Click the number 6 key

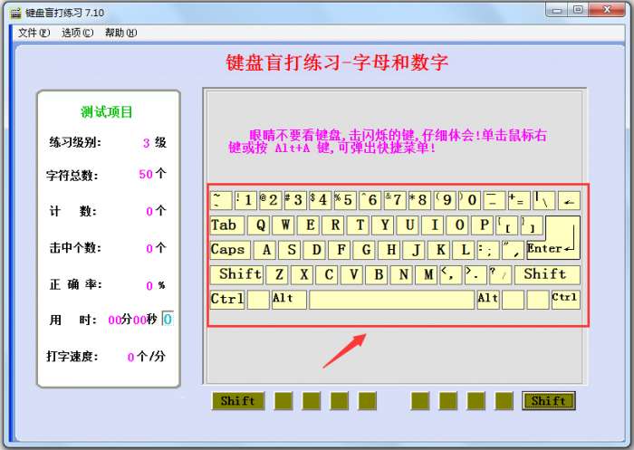370,200
